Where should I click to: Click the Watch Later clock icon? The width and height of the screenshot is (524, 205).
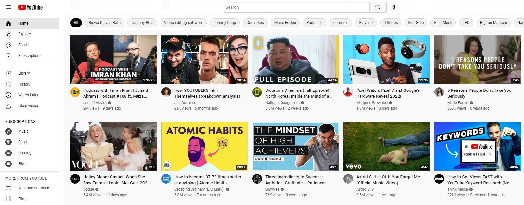[x=8, y=95]
